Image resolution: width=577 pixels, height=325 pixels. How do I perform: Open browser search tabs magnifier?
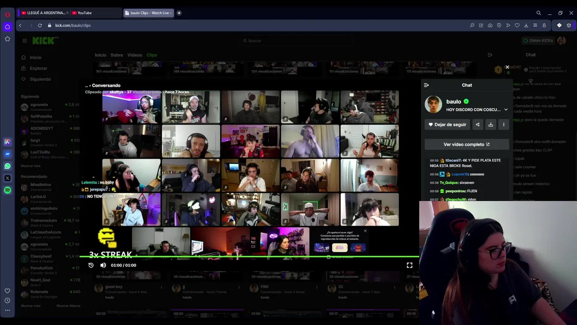539,13
